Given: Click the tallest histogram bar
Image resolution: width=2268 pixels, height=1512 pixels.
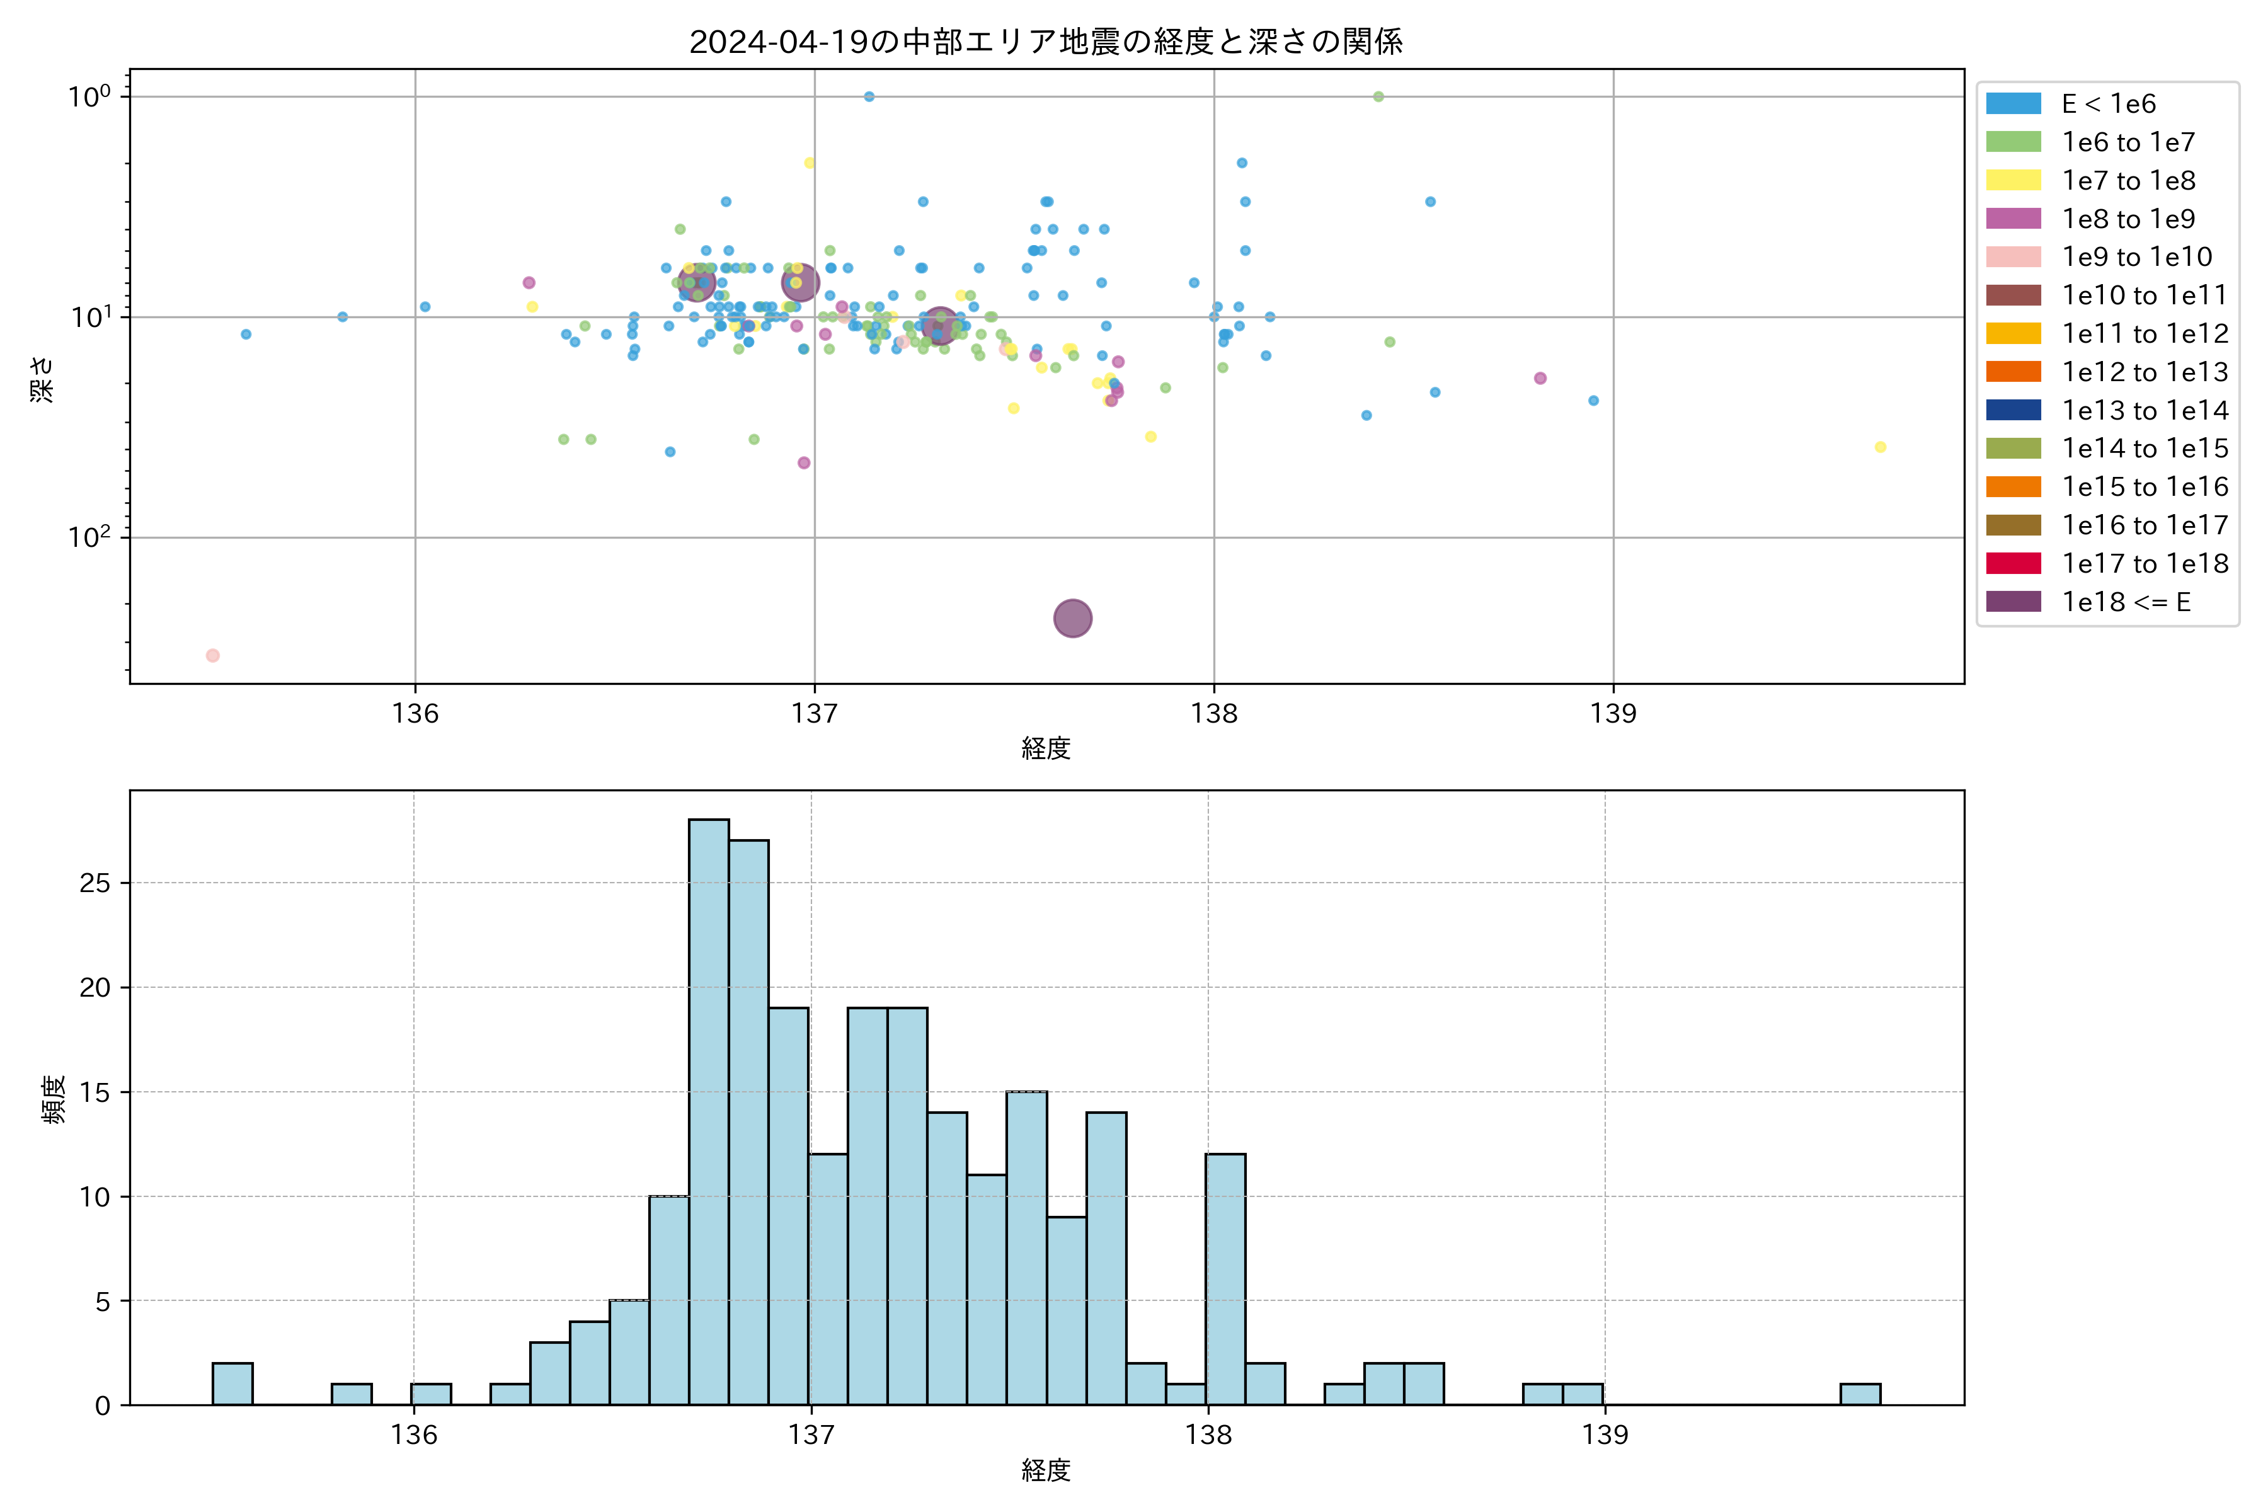Looking at the screenshot, I should pos(709,1109).
